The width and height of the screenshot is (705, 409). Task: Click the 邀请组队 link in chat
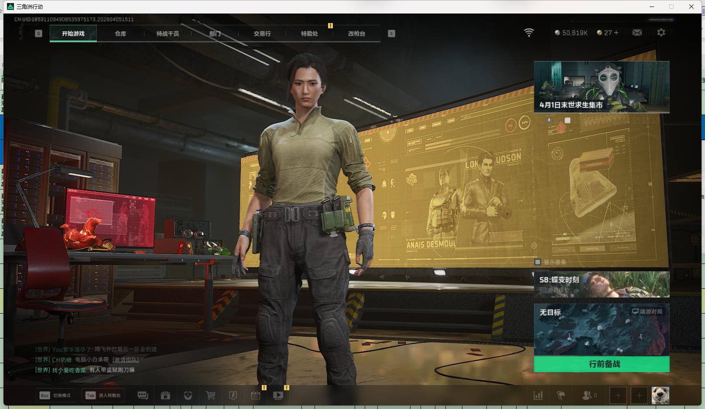click(126, 360)
